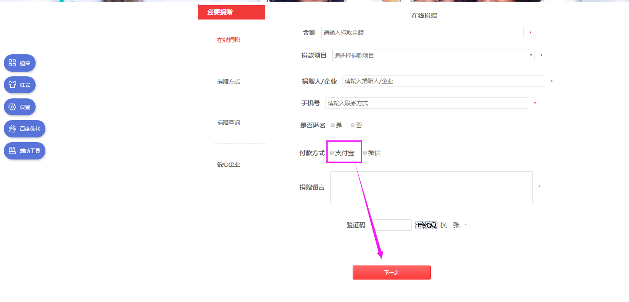The height and width of the screenshot is (302, 629).
Task: Open 捐赠查询 menu item
Action: coord(228,123)
